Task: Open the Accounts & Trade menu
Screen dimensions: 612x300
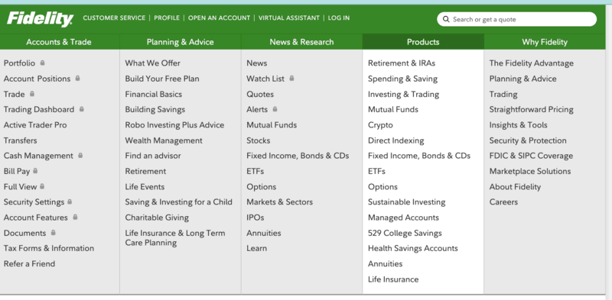Action: tap(59, 42)
